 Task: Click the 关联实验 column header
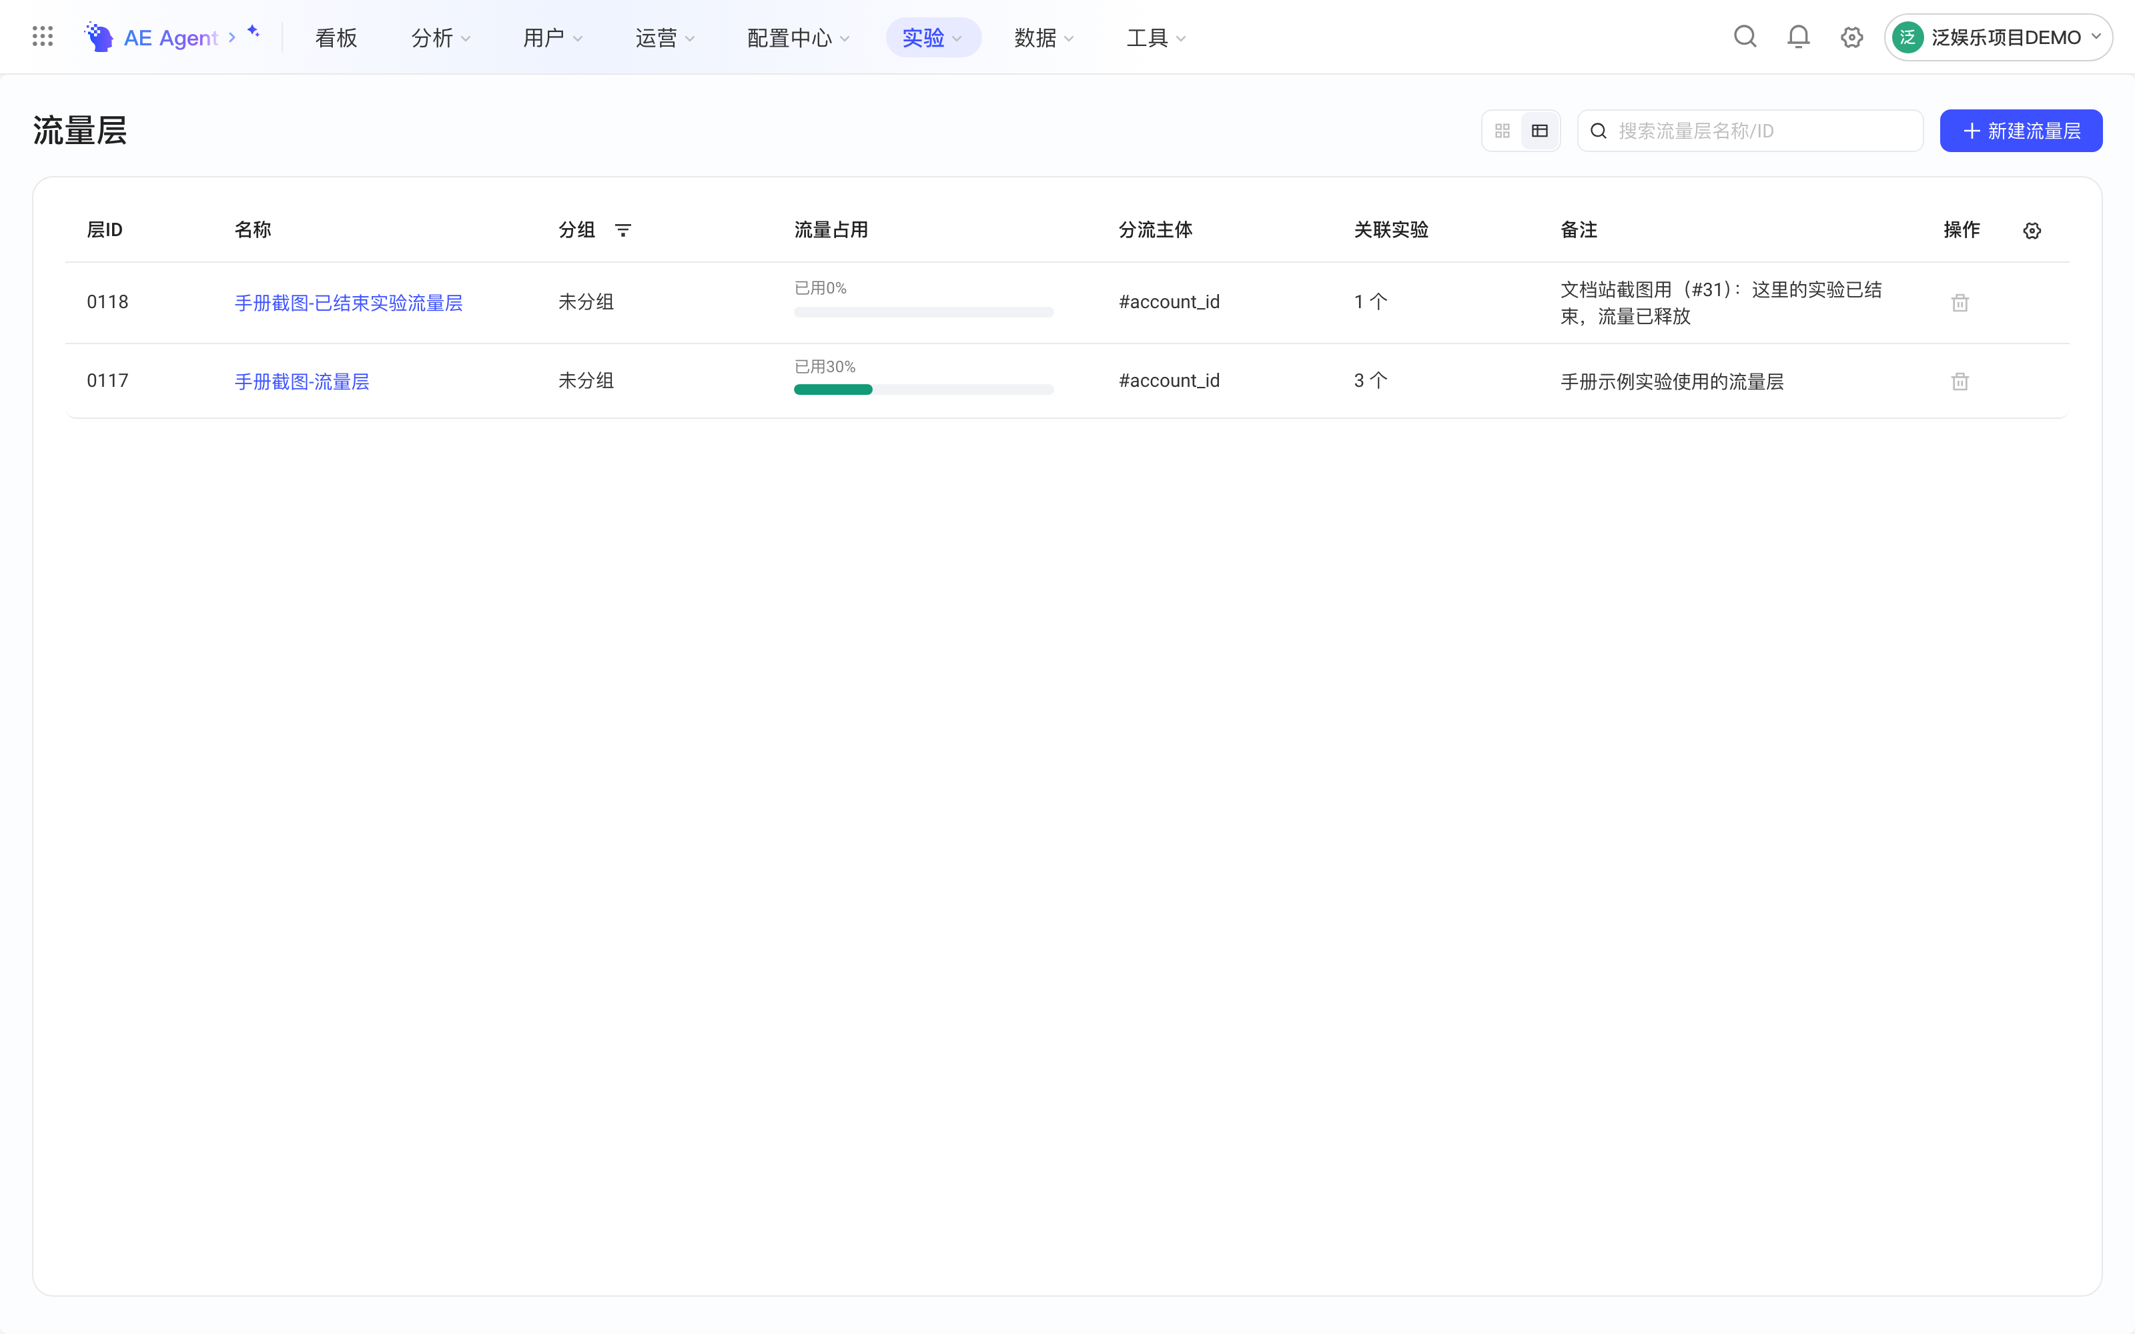1391,229
